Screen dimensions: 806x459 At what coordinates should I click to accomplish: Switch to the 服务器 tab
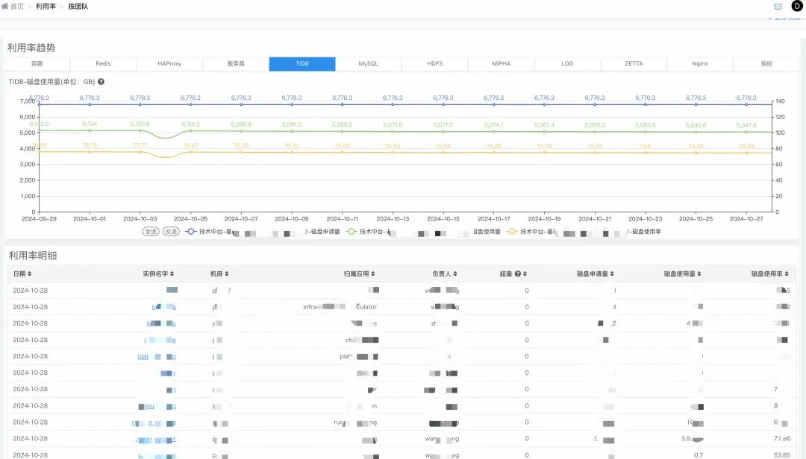236,63
